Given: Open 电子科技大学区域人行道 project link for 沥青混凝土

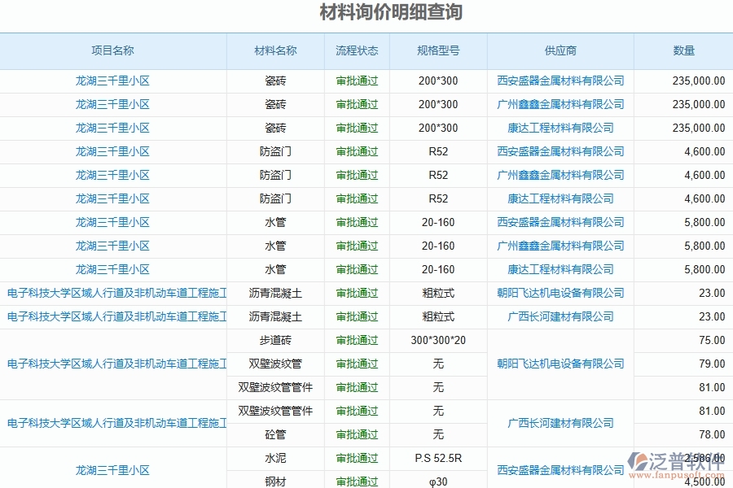Looking at the screenshot, I should [x=116, y=293].
